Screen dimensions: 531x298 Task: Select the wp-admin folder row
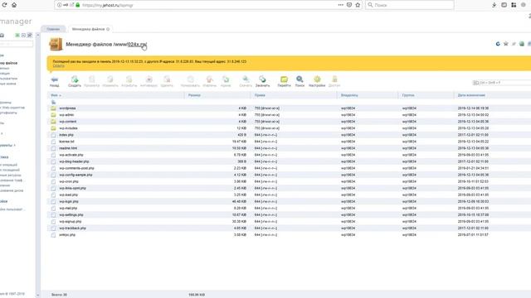tap(290, 115)
